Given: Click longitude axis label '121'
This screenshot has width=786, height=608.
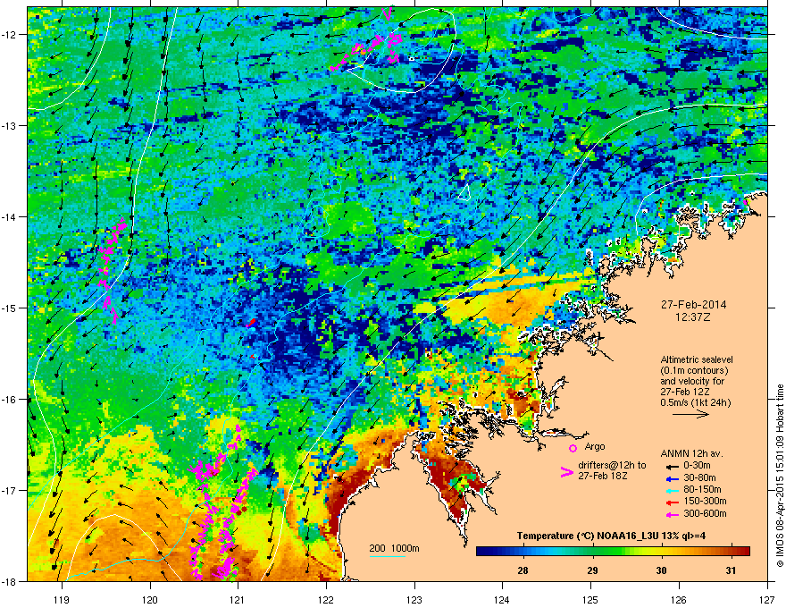Looking at the screenshot, I should coord(238,599).
